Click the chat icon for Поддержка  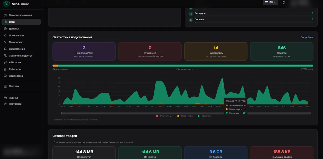[5, 76]
